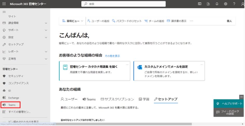
Task: Click チームの追加 button
Action: [154, 21]
